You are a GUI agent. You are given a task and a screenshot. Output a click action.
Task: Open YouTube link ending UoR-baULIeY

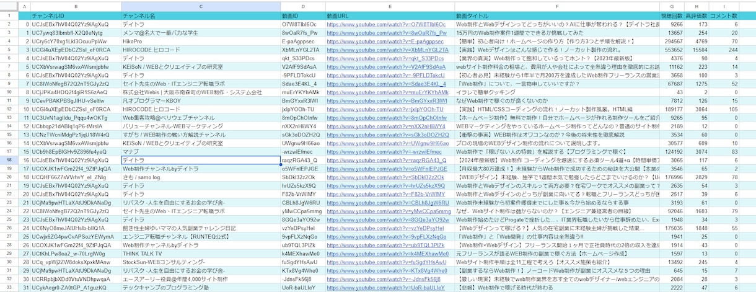pyautogui.click(x=386, y=288)
